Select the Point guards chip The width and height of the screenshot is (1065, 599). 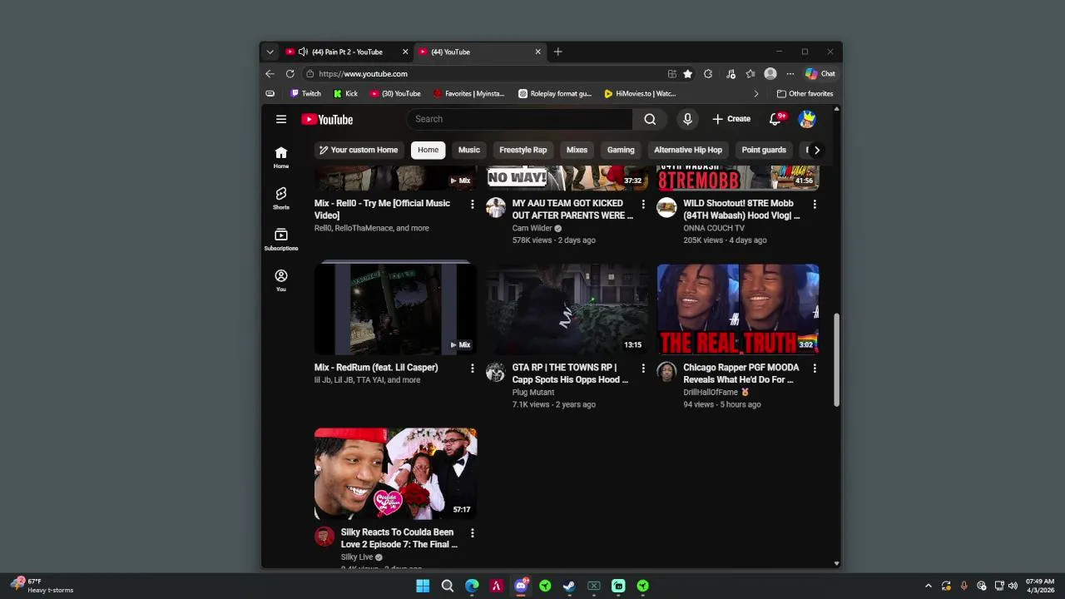point(763,150)
